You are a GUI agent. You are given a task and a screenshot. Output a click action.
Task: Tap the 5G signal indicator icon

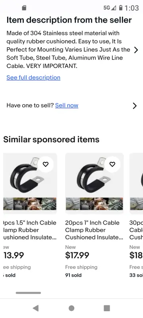click(110, 8)
